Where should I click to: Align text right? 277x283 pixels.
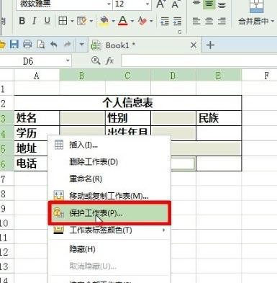(222, 22)
